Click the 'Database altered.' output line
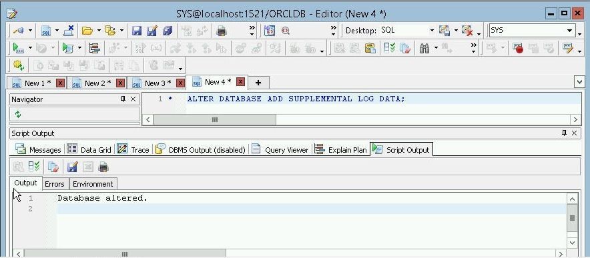Image resolution: width=590 pixels, height=258 pixels. pos(103,198)
